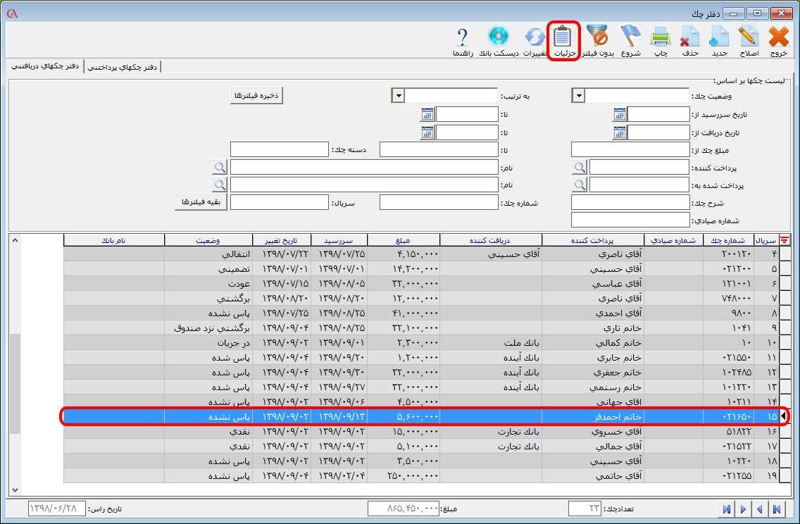Delete the selected check using حذف icon
The width and height of the screenshot is (800, 524).
point(690,35)
